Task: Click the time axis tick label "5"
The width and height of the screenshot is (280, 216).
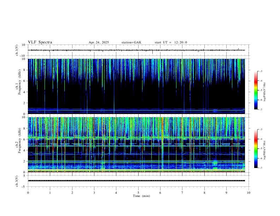Action: [138, 193]
